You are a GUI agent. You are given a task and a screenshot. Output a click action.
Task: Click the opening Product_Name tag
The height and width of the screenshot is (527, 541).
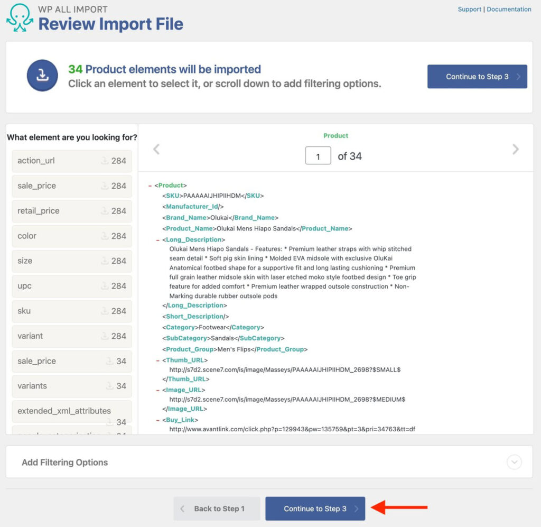pyautogui.click(x=189, y=229)
